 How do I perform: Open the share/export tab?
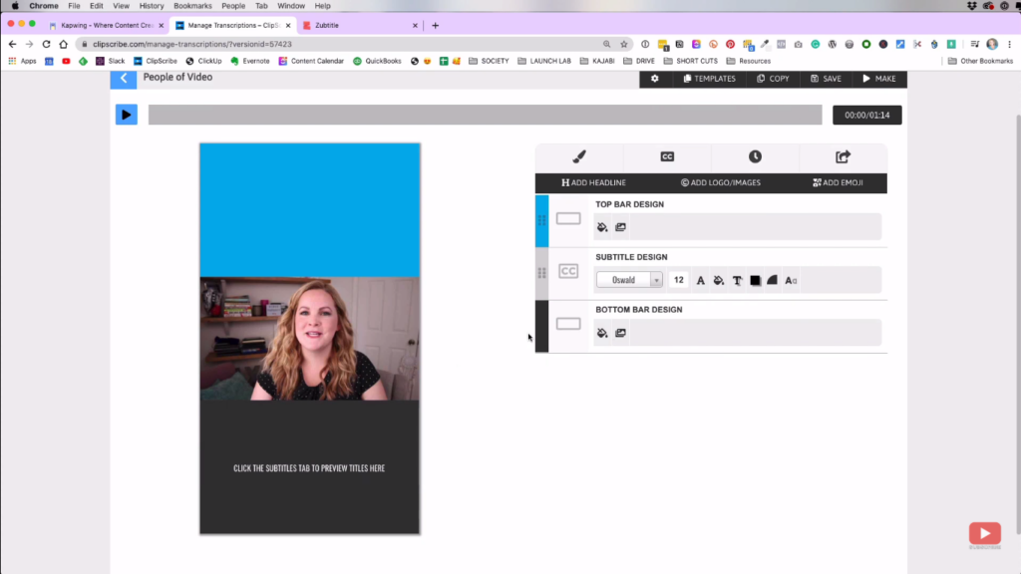click(x=843, y=156)
